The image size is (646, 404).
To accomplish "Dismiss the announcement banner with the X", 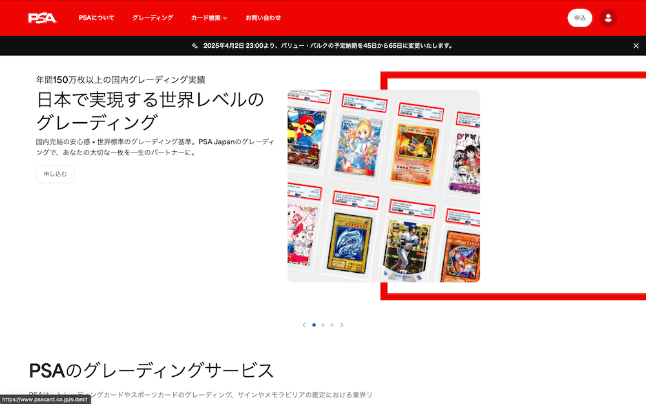I will click(x=636, y=46).
